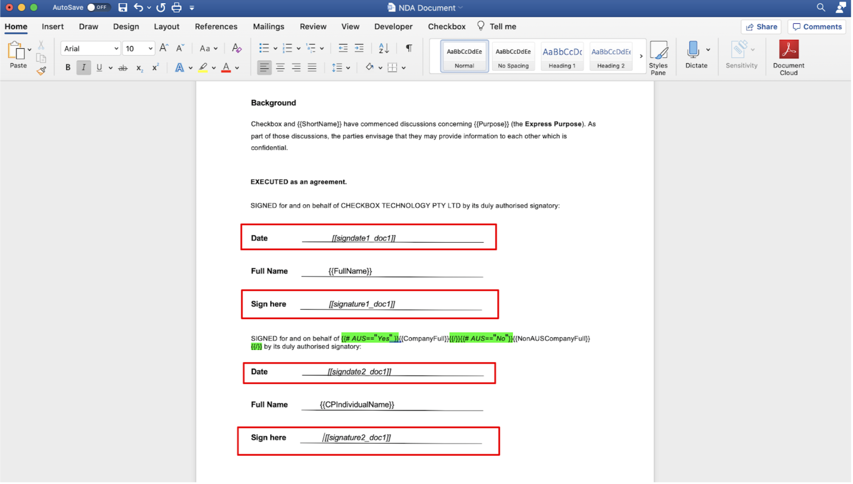The image size is (853, 484).
Task: Toggle paragraph marks display (pilcrow)
Action: 409,48
